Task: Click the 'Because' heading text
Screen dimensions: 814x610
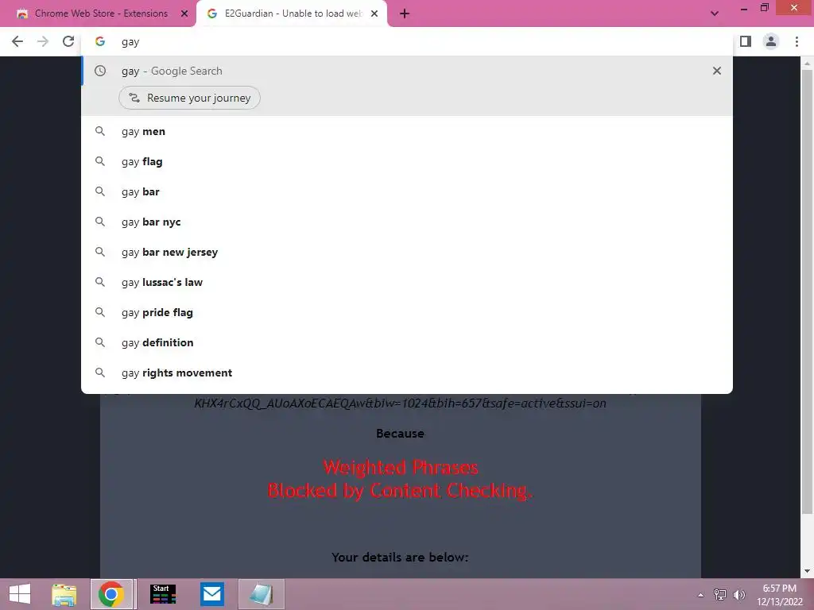Action: pyautogui.click(x=401, y=434)
